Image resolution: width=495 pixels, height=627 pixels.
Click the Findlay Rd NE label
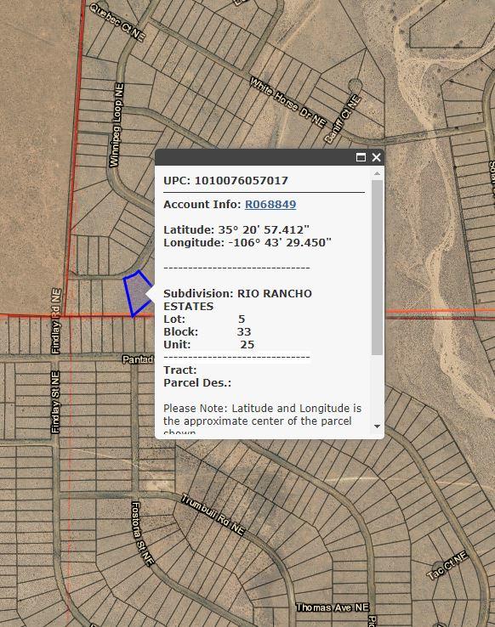point(56,320)
